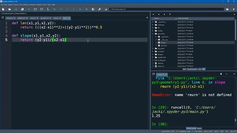Open the IPython console options menu
The height and width of the screenshot is (133, 237).
(234, 74)
